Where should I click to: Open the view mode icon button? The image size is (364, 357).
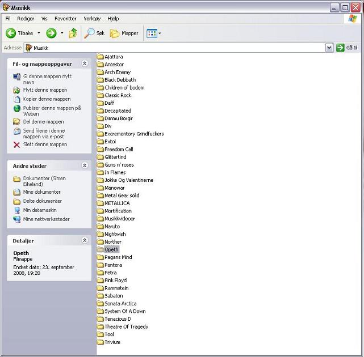coord(152,33)
